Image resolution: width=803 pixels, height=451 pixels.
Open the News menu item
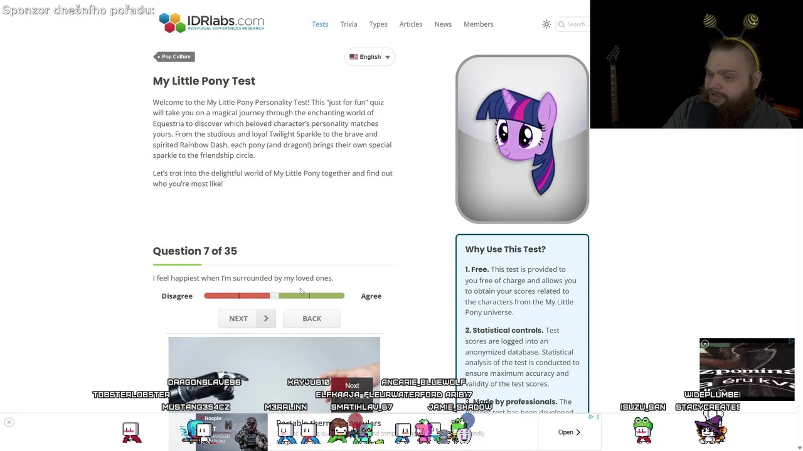443,24
